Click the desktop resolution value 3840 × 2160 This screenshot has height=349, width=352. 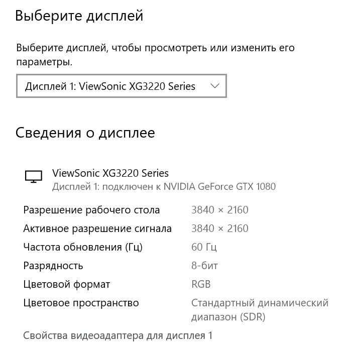(x=220, y=210)
